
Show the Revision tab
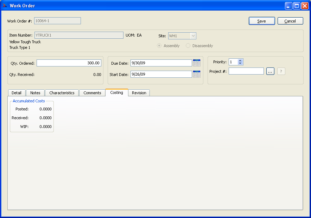(139, 93)
